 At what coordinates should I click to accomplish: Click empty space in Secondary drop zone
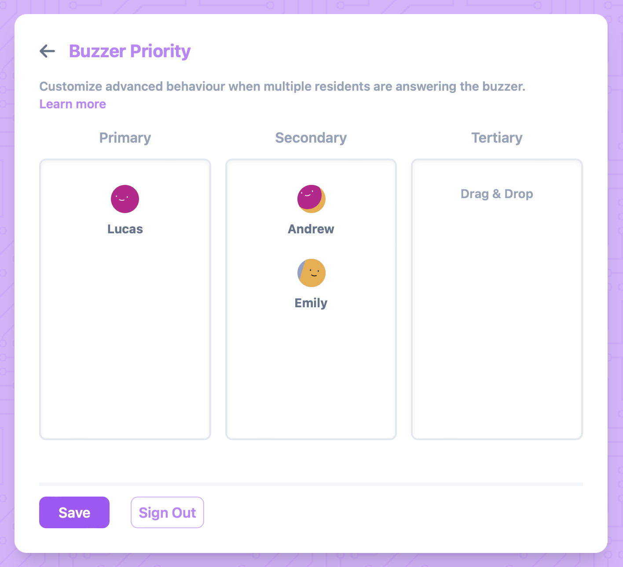pyautogui.click(x=311, y=374)
